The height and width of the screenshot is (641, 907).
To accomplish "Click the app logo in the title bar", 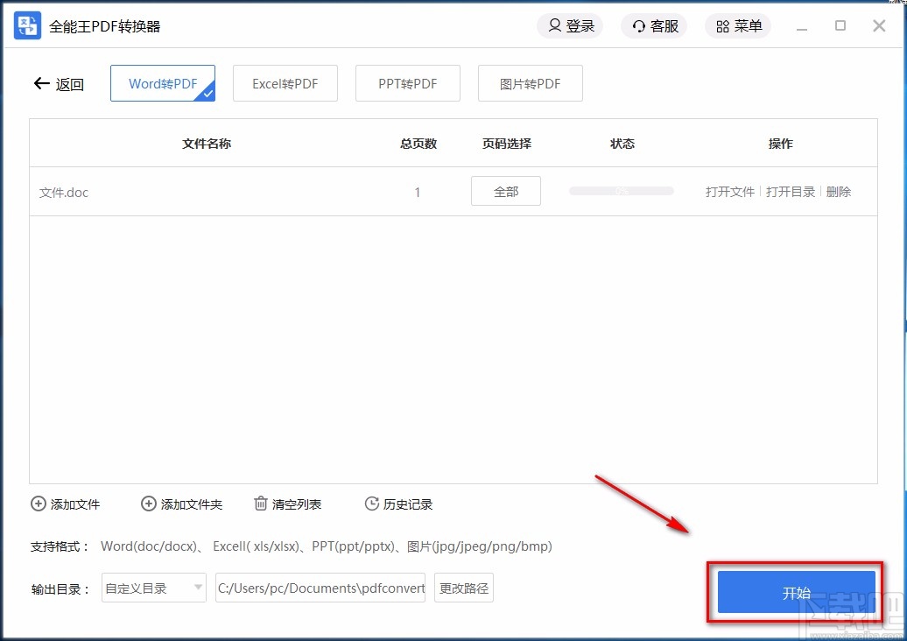I will (26, 25).
